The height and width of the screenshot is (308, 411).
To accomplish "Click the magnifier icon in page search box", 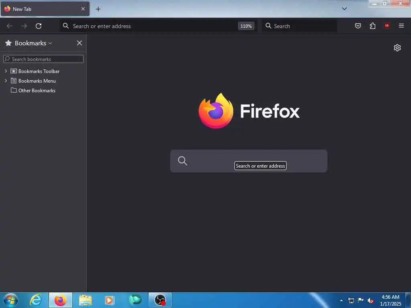I will pyautogui.click(x=183, y=161).
